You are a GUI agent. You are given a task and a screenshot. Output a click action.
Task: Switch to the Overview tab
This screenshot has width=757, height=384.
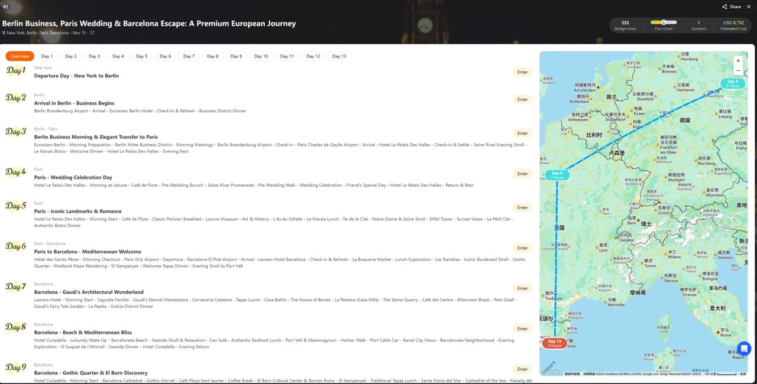click(20, 56)
